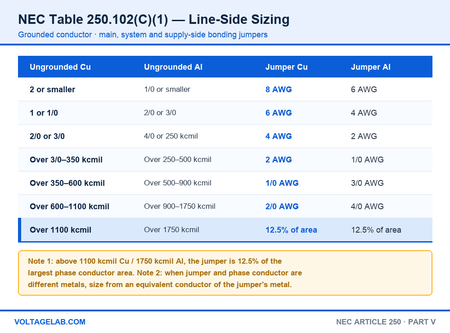Click the 'Over 500–900 kcmil' cell
The image size is (450, 333).
coord(178,183)
